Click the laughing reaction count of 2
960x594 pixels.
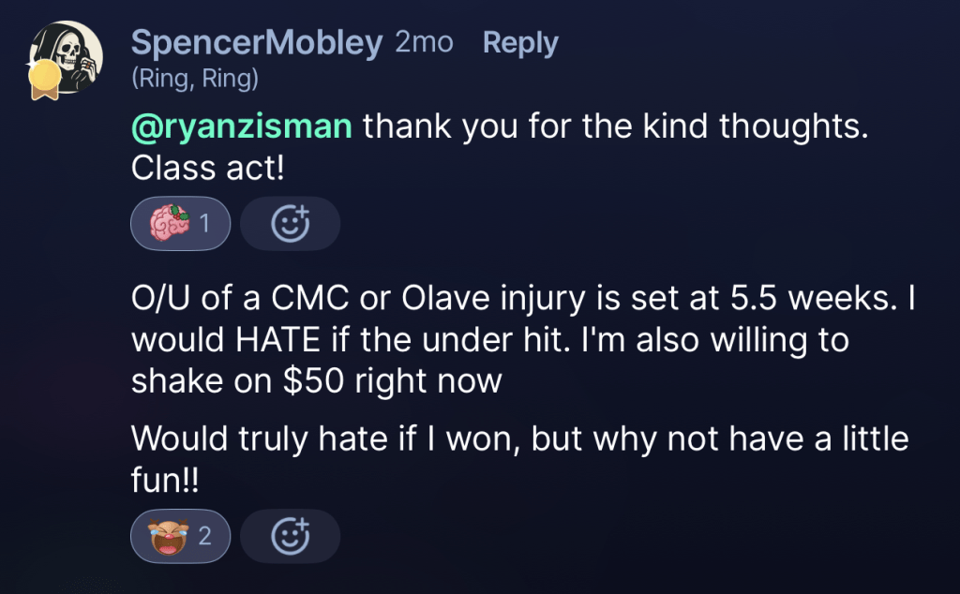(203, 536)
